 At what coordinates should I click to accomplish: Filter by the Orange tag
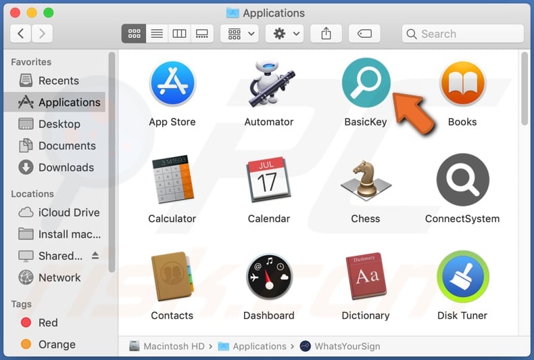tap(55, 344)
